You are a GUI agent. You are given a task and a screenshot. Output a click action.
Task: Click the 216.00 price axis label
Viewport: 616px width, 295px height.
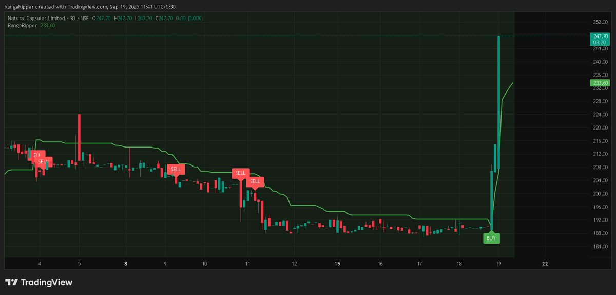point(601,141)
